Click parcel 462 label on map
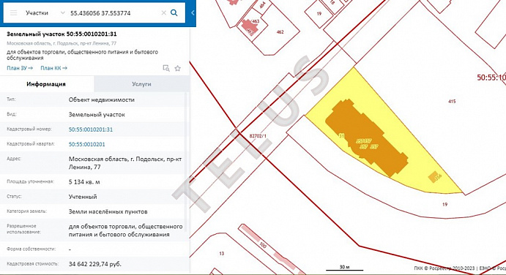Viewport: 506px width, 275px height. tap(280, 32)
